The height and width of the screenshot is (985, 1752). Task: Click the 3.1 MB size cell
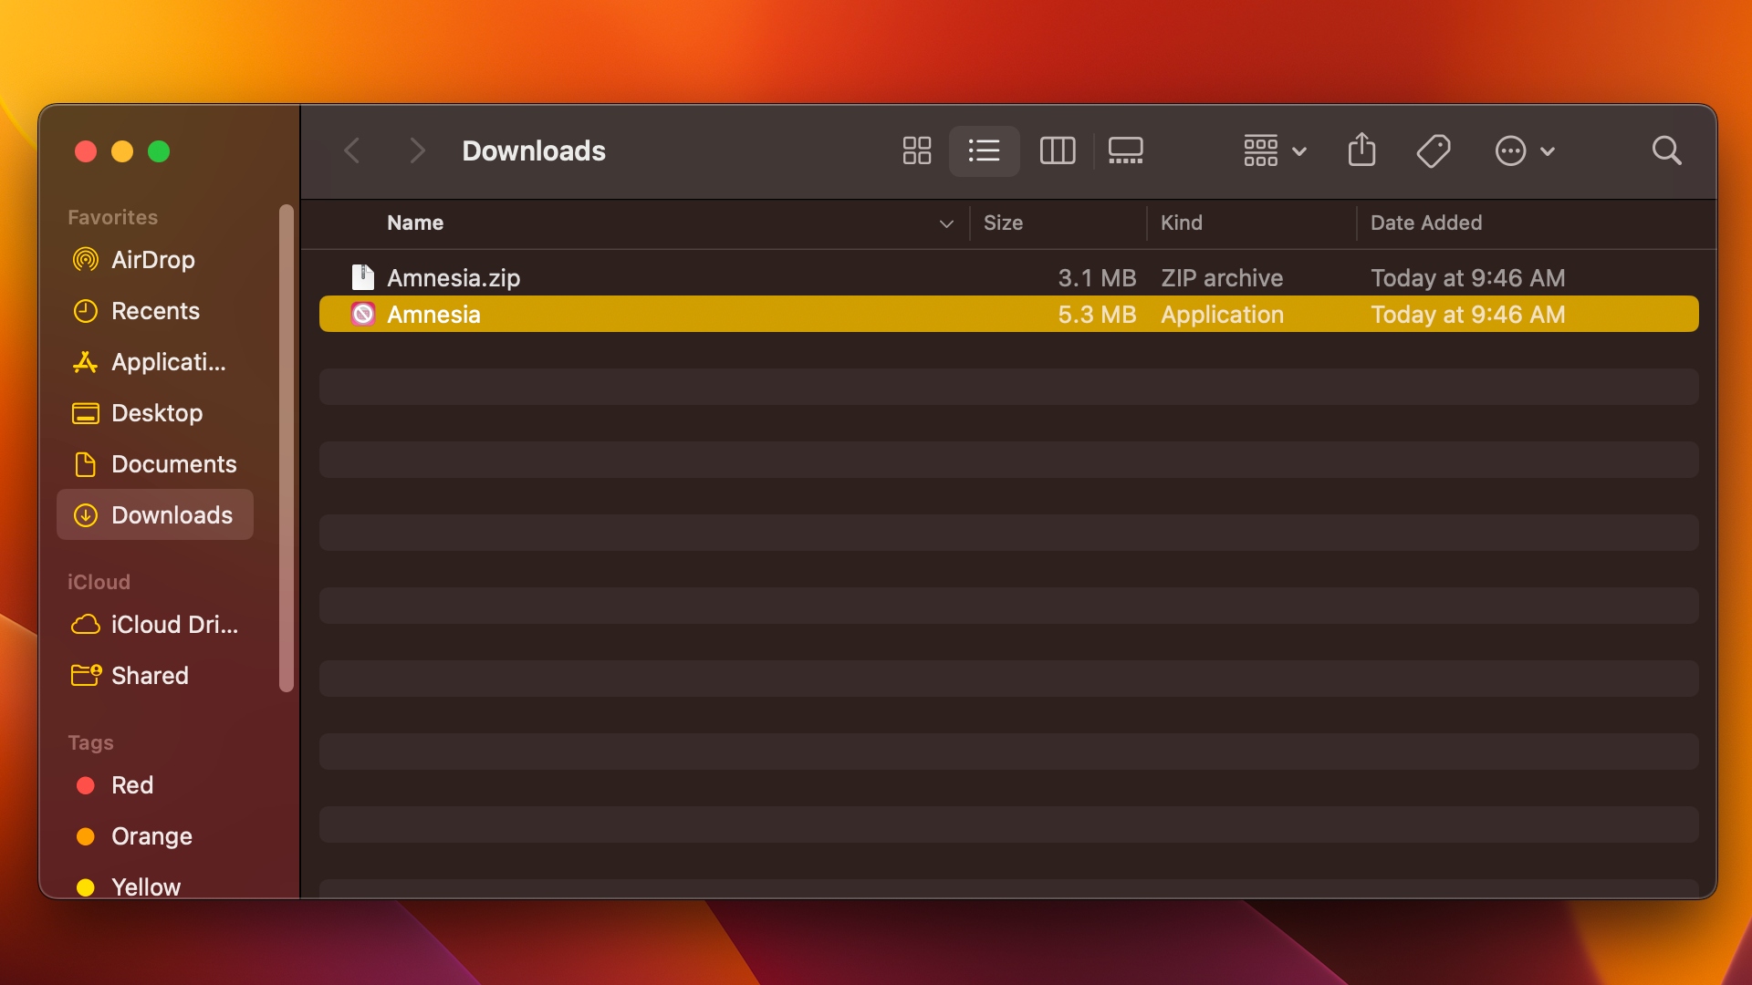click(x=1097, y=277)
